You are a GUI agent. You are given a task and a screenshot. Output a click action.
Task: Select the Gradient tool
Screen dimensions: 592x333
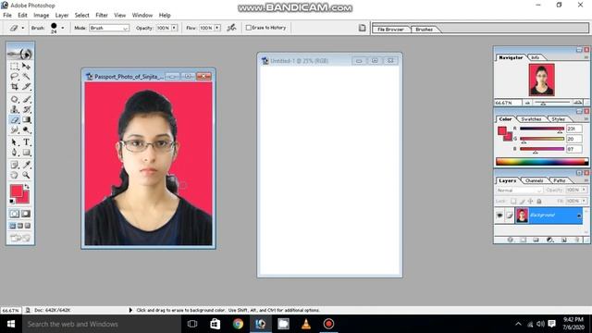click(26, 120)
